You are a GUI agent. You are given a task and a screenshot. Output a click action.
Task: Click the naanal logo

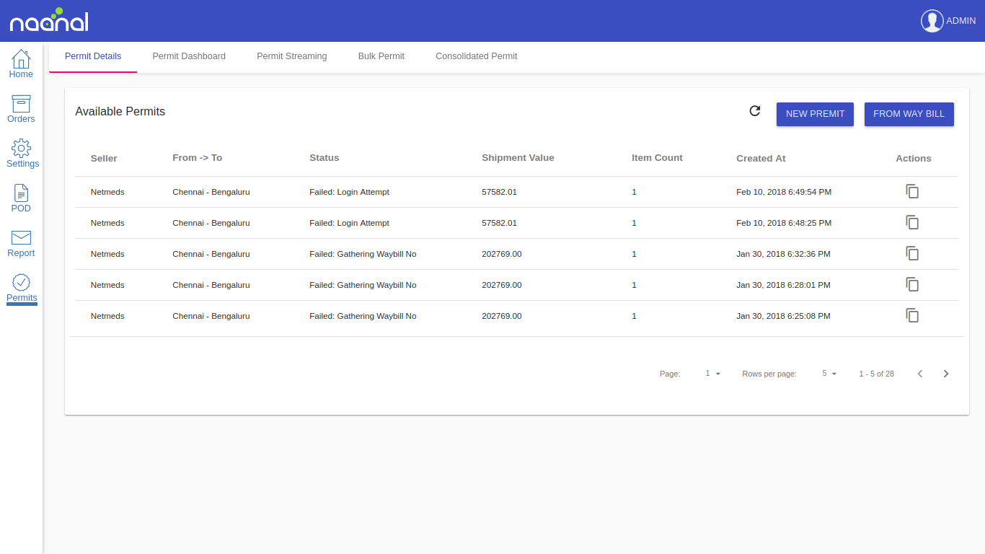(x=48, y=20)
